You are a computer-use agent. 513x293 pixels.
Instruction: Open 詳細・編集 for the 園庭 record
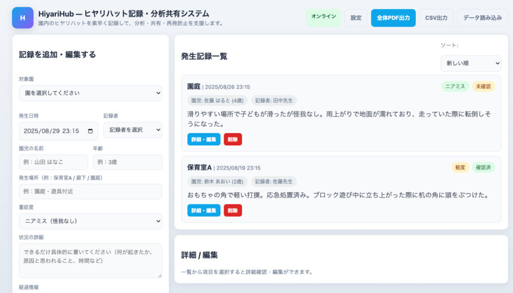click(x=204, y=139)
